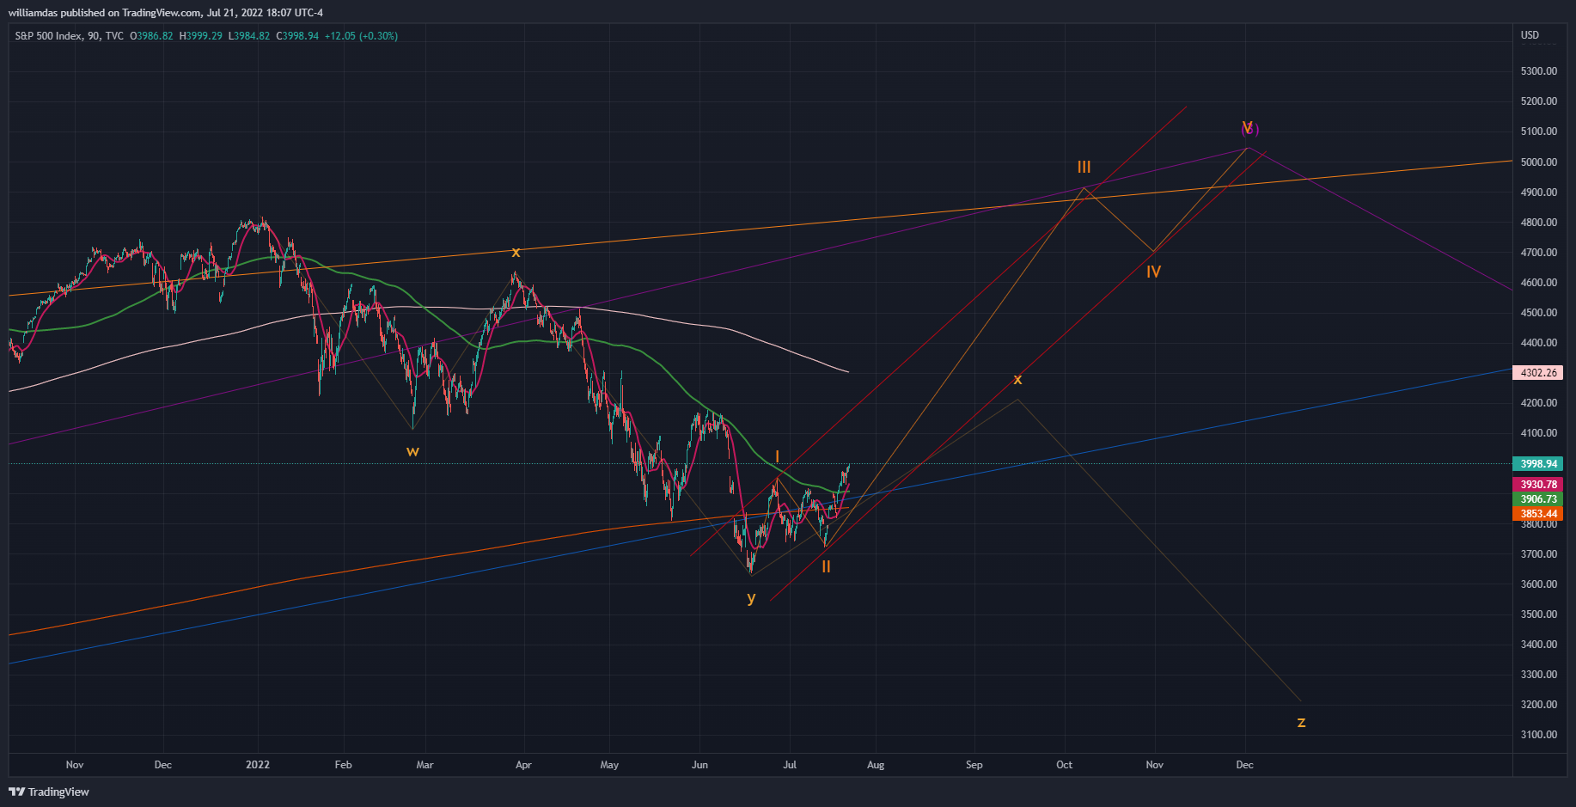Click the wave label I near late June
Image resolution: width=1576 pixels, height=807 pixels.
tap(777, 456)
